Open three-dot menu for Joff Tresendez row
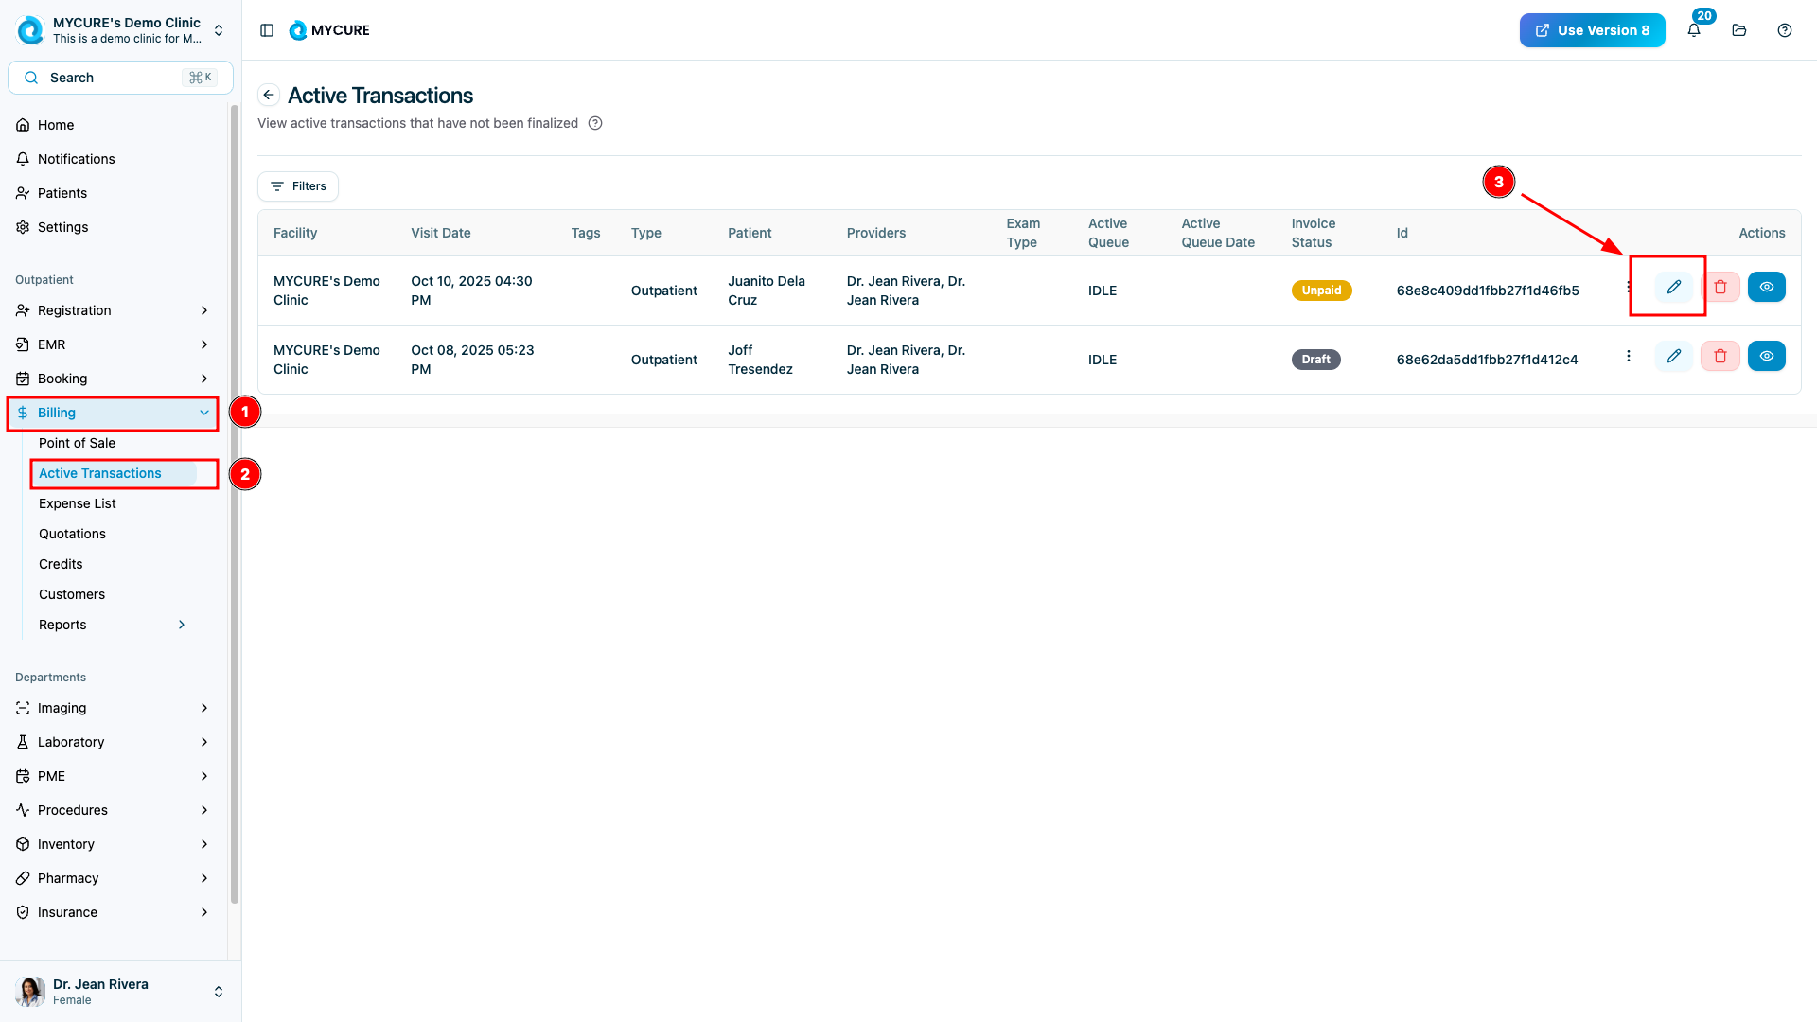 pos(1628,356)
